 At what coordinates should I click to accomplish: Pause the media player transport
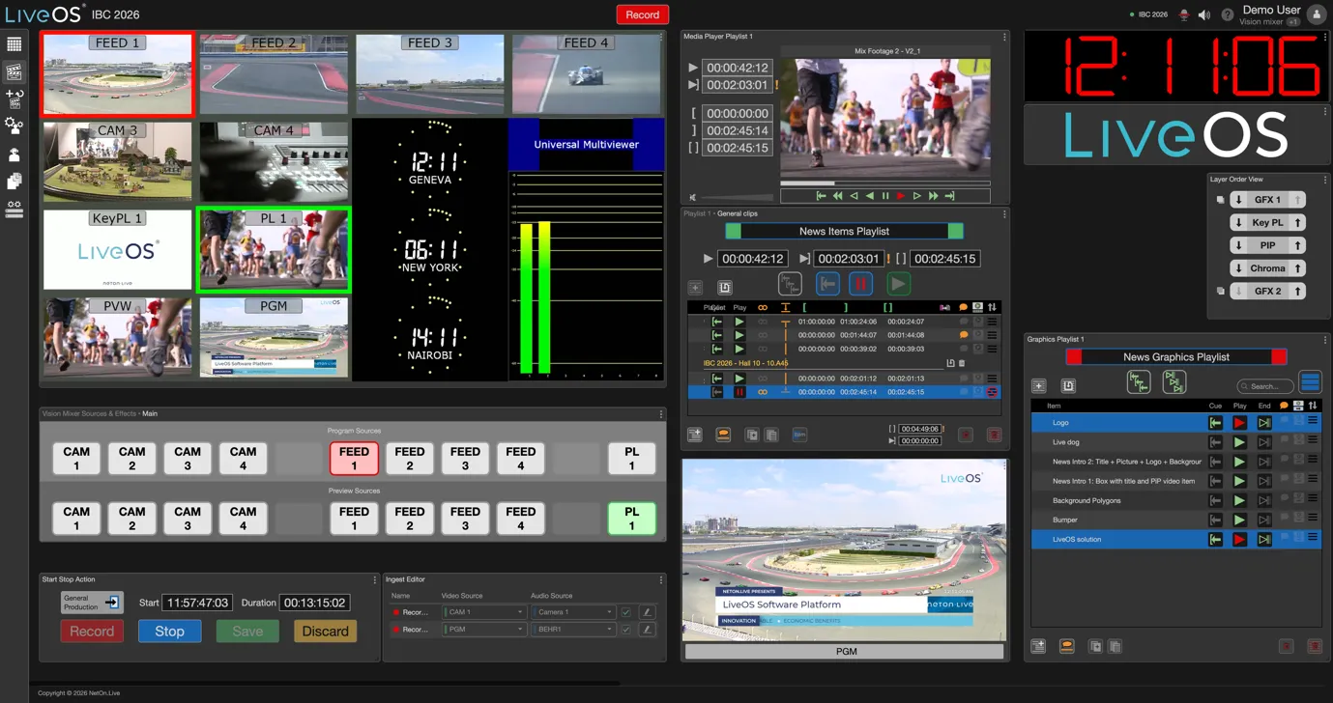point(885,196)
